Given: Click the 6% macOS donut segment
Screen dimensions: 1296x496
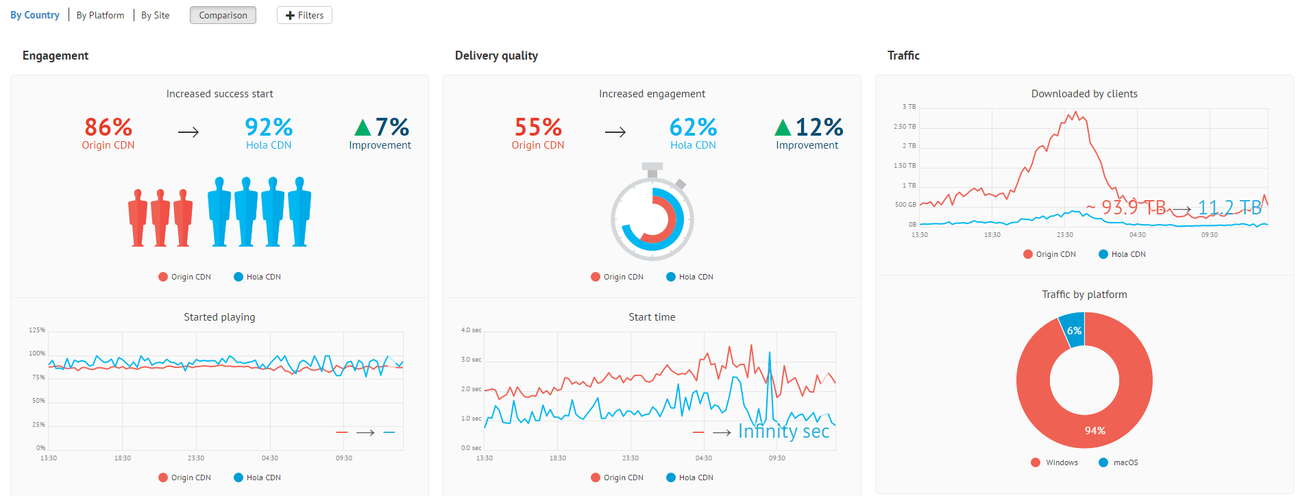Looking at the screenshot, I should pyautogui.click(x=1073, y=330).
